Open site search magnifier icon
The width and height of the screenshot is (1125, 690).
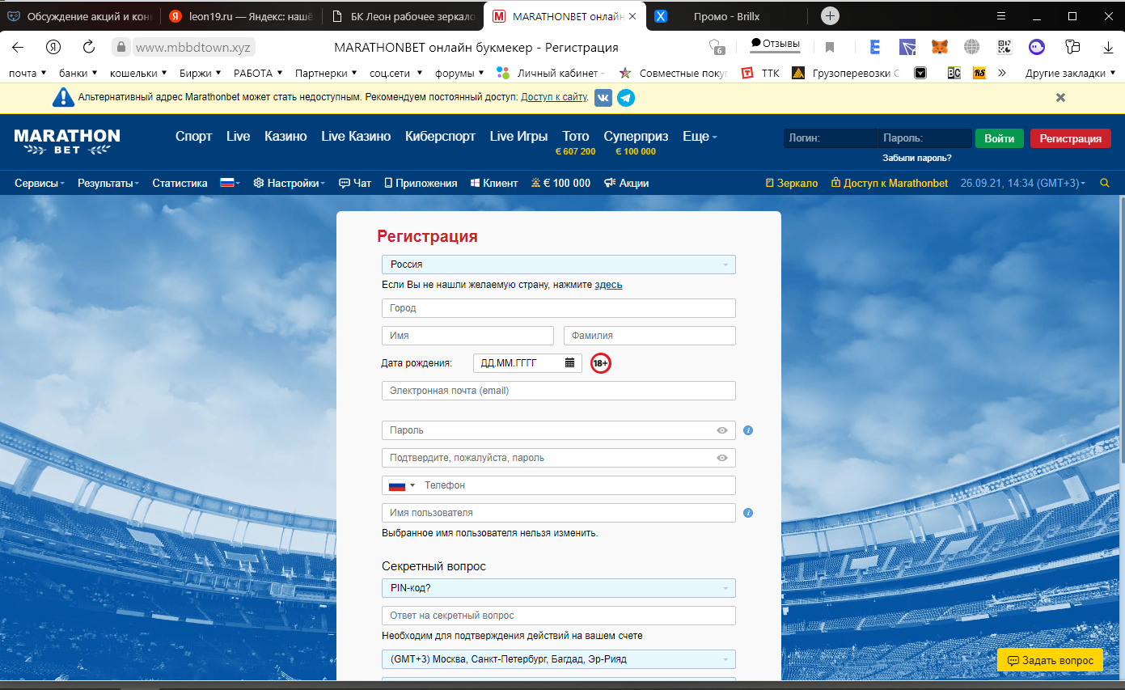[x=1105, y=184]
